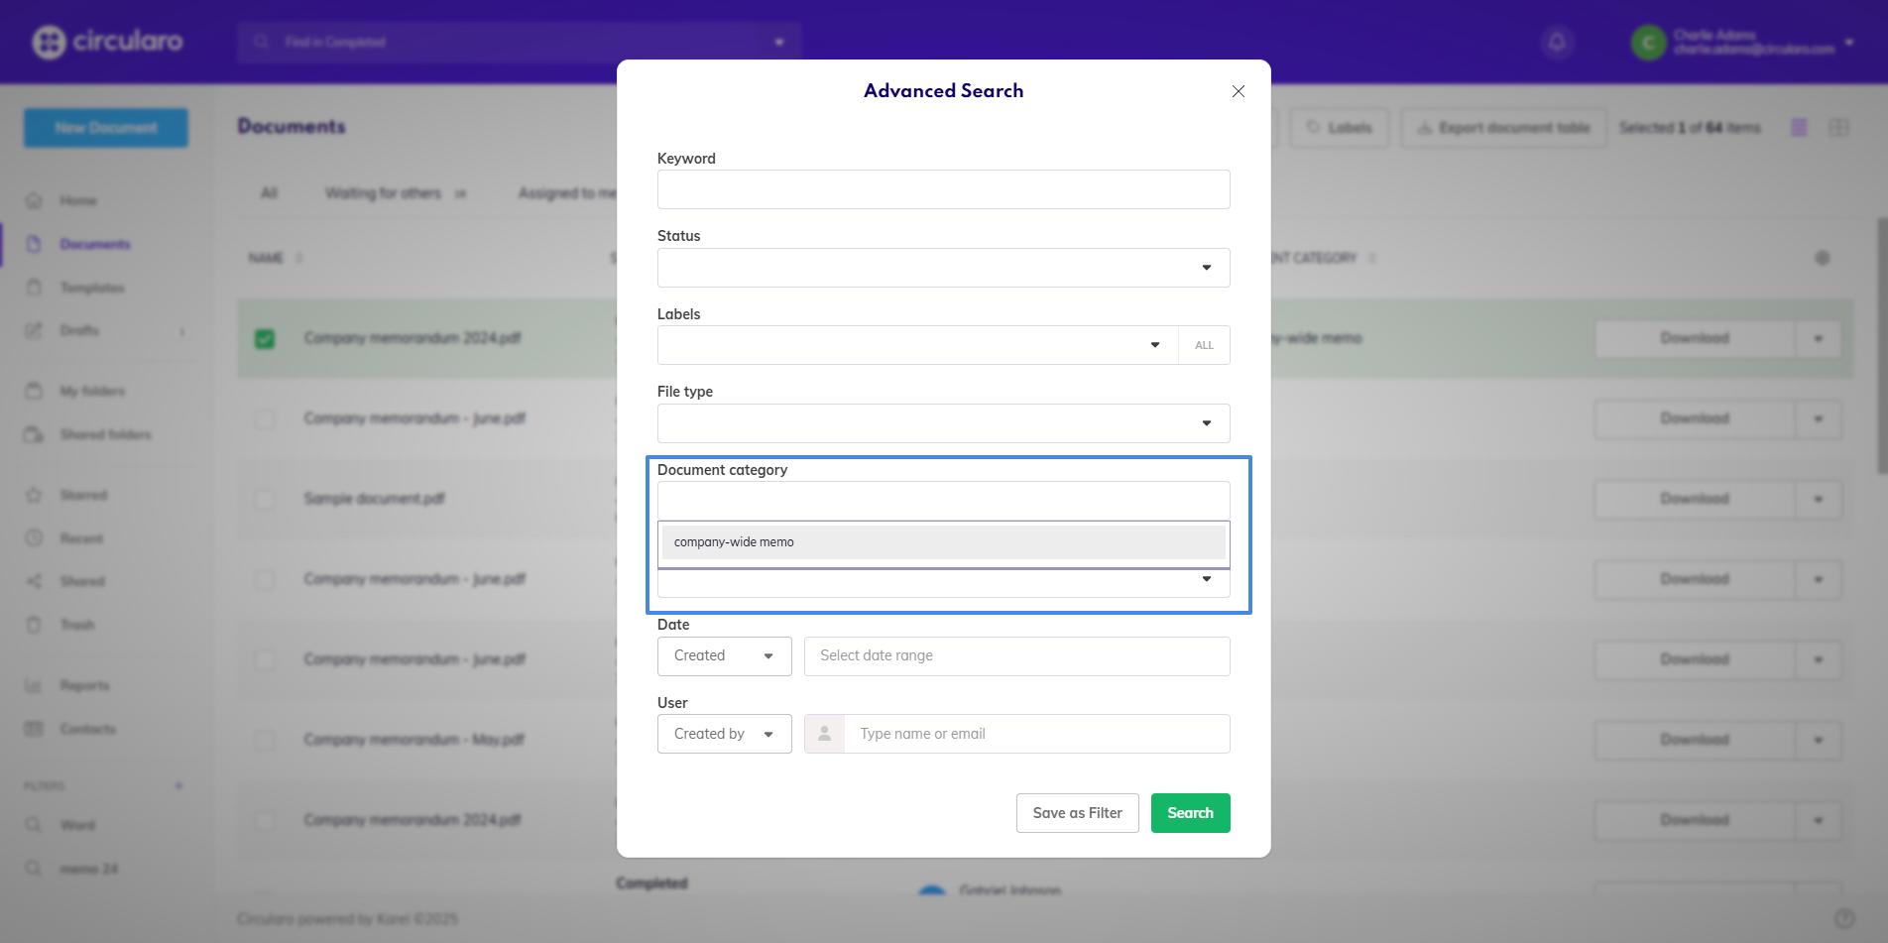
Task: Open the notifications bell
Action: [1557, 42]
